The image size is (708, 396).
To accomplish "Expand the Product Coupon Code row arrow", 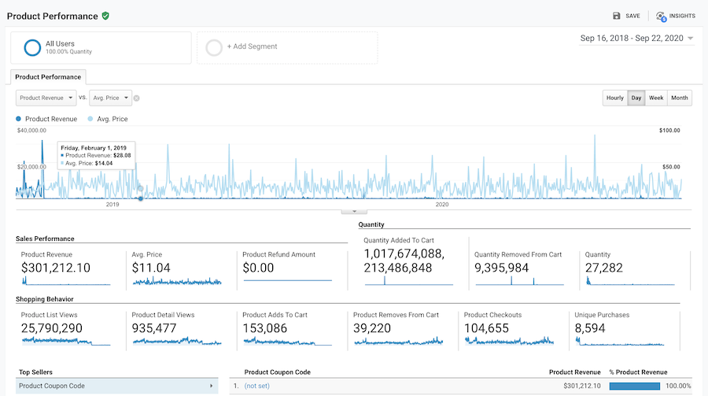I will (x=211, y=386).
